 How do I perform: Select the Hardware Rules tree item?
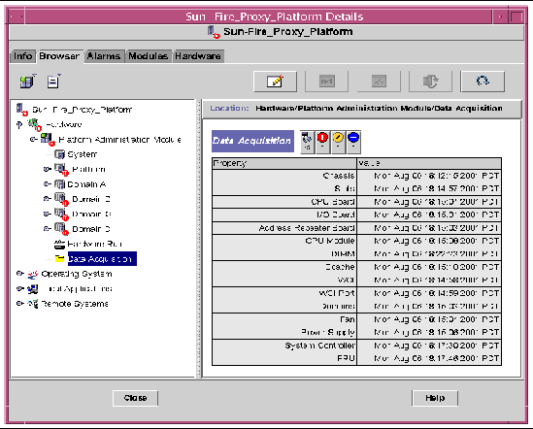pyautogui.click(x=94, y=244)
